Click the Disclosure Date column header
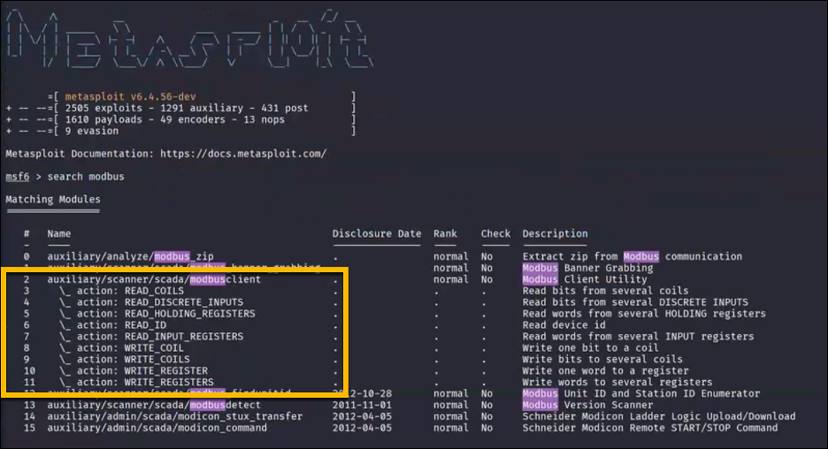Screen dimensions: 828x449 tap(377, 234)
